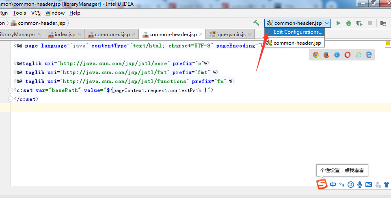Click the jstl/core taglib URI text
The width and height of the screenshot is (391, 198).
click(113, 64)
